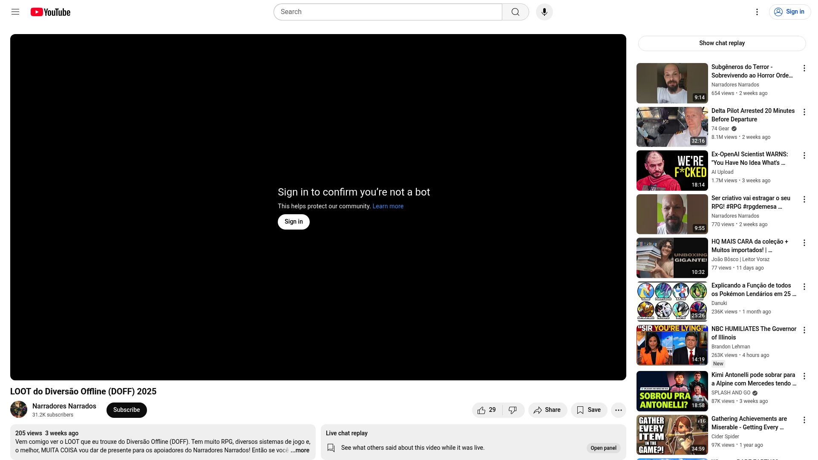Click into the Search input field
The width and height of the screenshot is (818, 460).
(388, 12)
